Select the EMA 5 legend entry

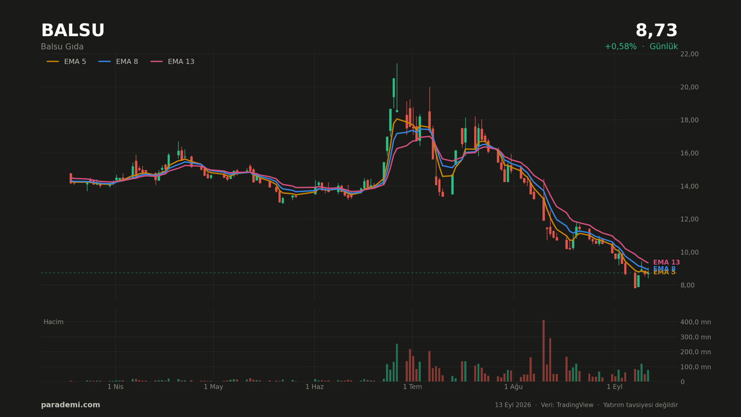coord(66,62)
